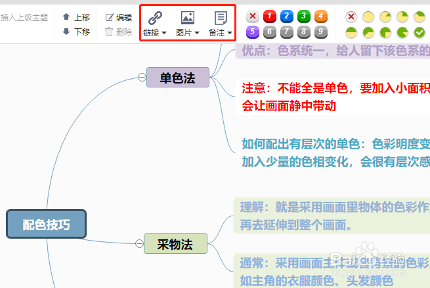Image resolution: width=430 pixels, height=288 pixels.
Task: Mark progress complete with green checkmark
Action: tap(419, 33)
